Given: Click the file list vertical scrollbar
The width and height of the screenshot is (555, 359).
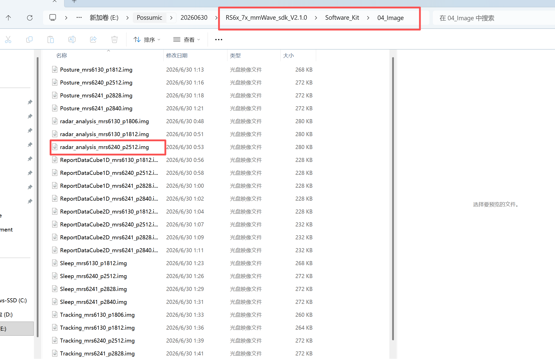Looking at the screenshot, I should coord(393,199).
